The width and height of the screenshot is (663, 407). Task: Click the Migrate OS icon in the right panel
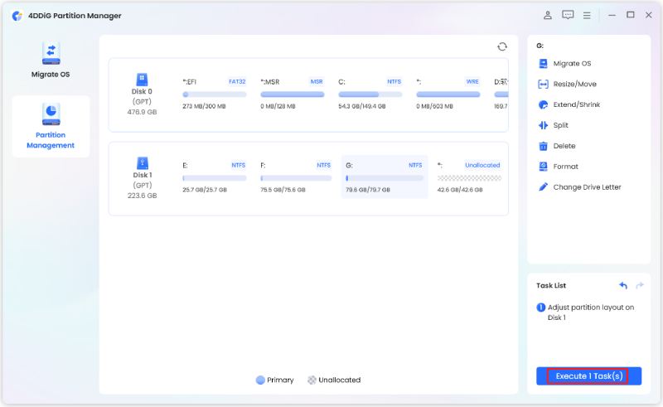[x=543, y=64]
